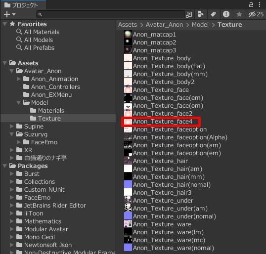Click the All Materials saved search
The width and height of the screenshot is (266, 254).
click(42, 32)
